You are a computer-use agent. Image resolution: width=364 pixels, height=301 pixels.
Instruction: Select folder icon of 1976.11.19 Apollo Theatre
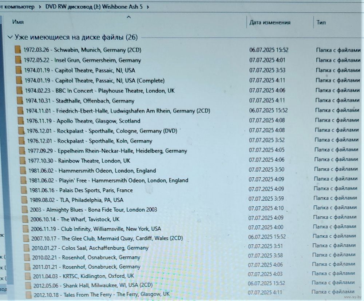click(21, 121)
